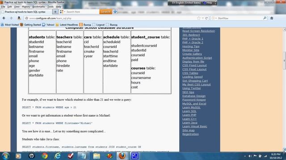286x160 pixels.
Task: Open the Learn SQL link
Action: coord(189,111)
